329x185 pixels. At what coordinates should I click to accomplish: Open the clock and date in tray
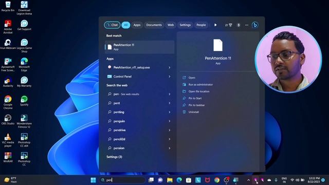pos(314,180)
